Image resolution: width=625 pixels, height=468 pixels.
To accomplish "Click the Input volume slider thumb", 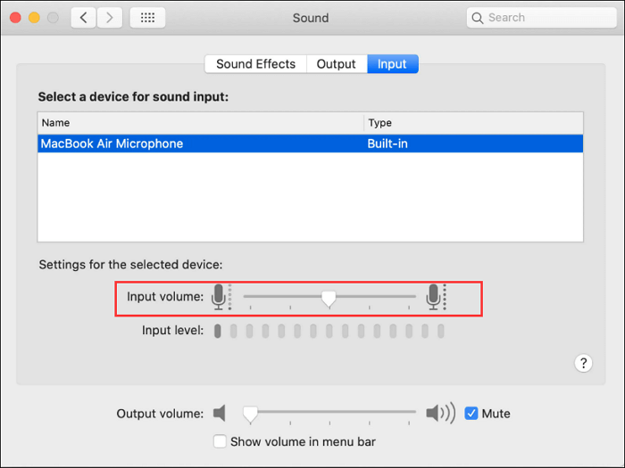I will point(329,299).
